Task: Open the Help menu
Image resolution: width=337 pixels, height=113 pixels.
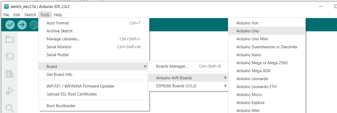Action: [x=58, y=15]
